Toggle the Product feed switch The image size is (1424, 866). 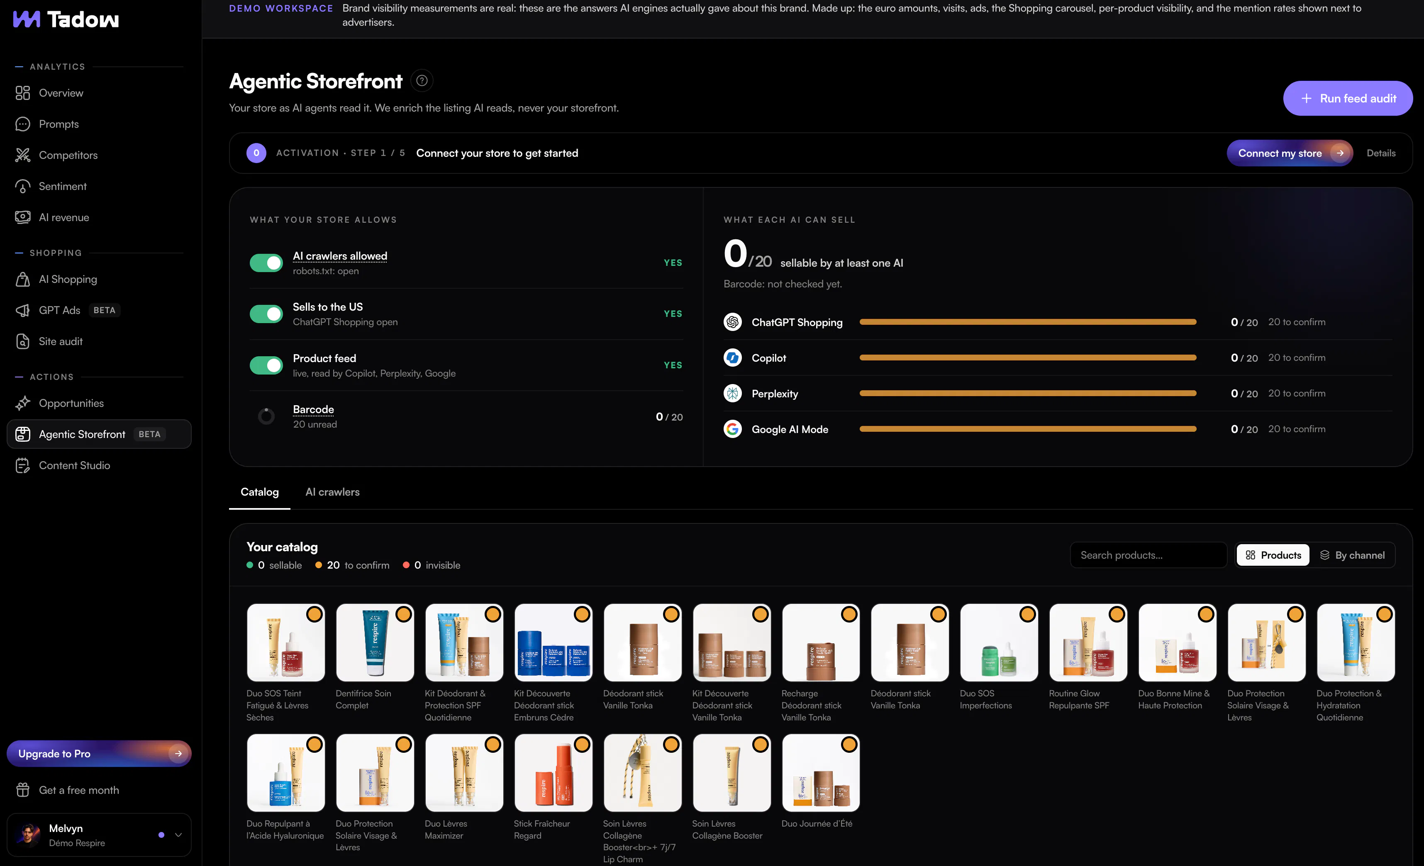coord(266,365)
